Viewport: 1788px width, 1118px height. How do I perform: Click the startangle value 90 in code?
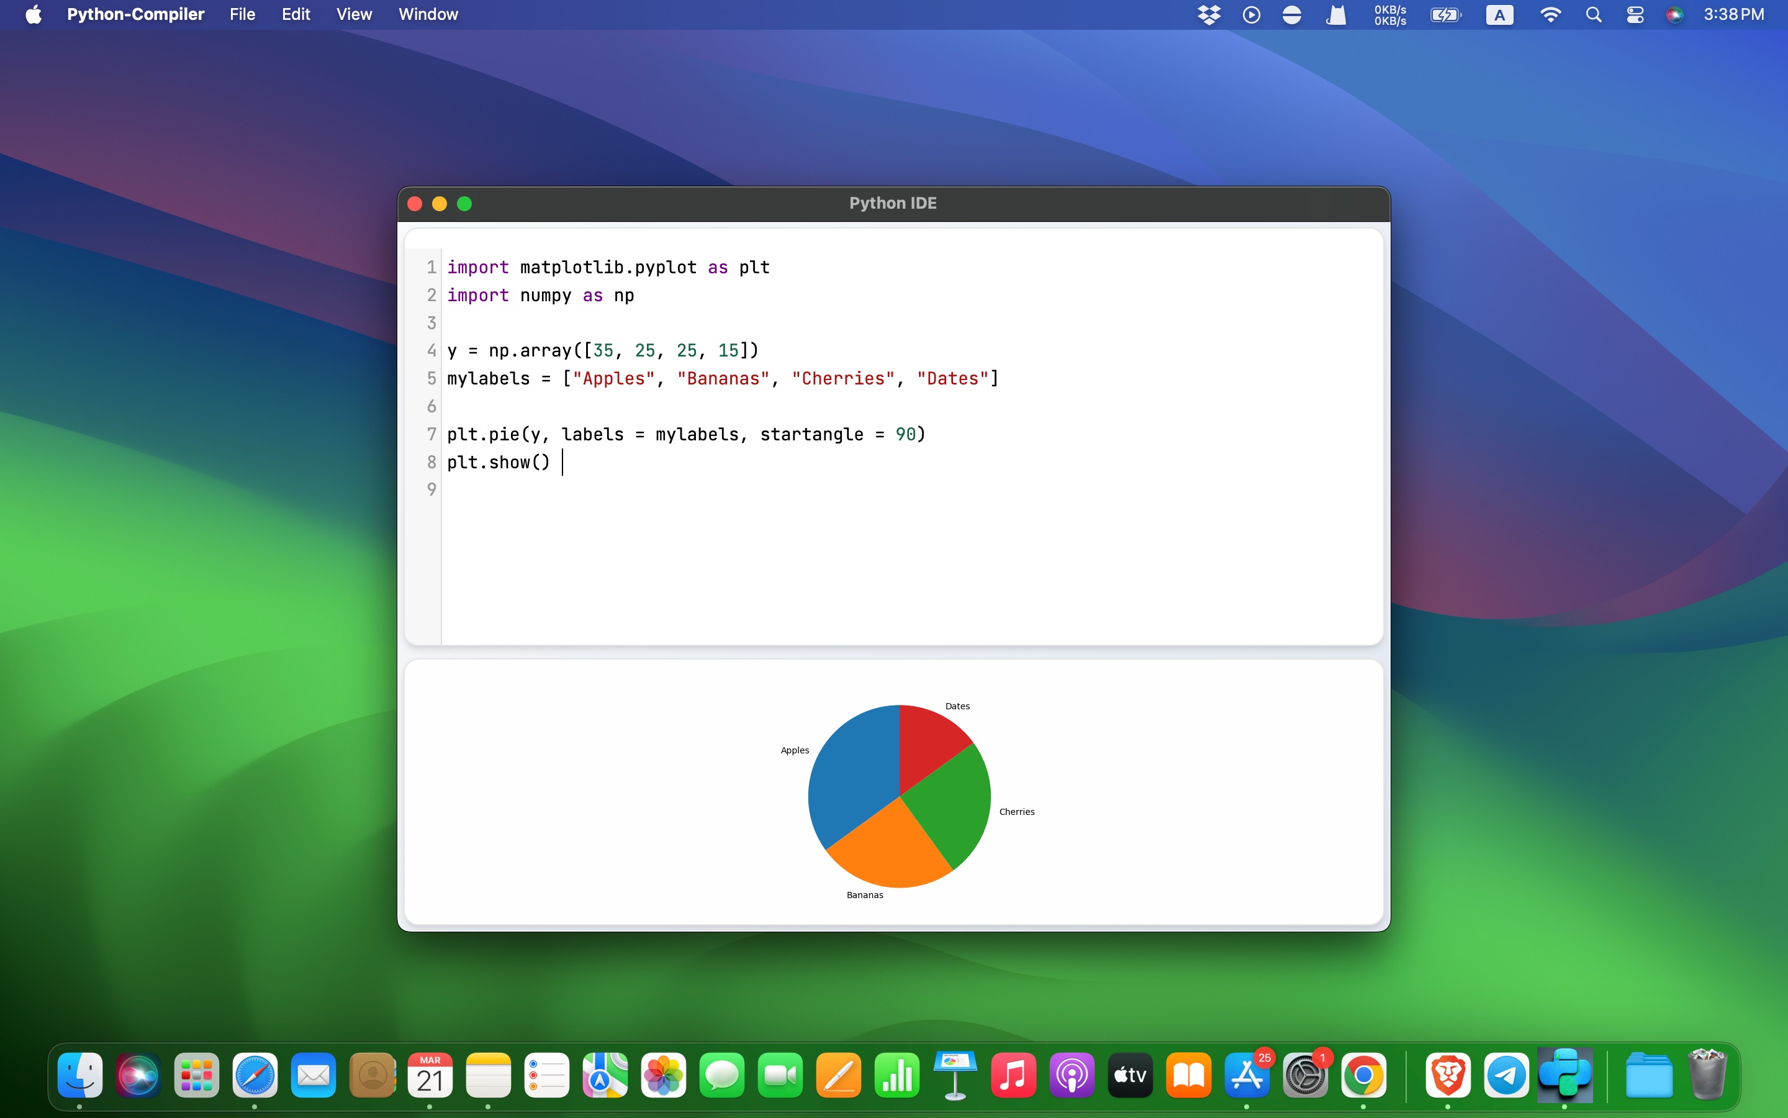coord(905,434)
